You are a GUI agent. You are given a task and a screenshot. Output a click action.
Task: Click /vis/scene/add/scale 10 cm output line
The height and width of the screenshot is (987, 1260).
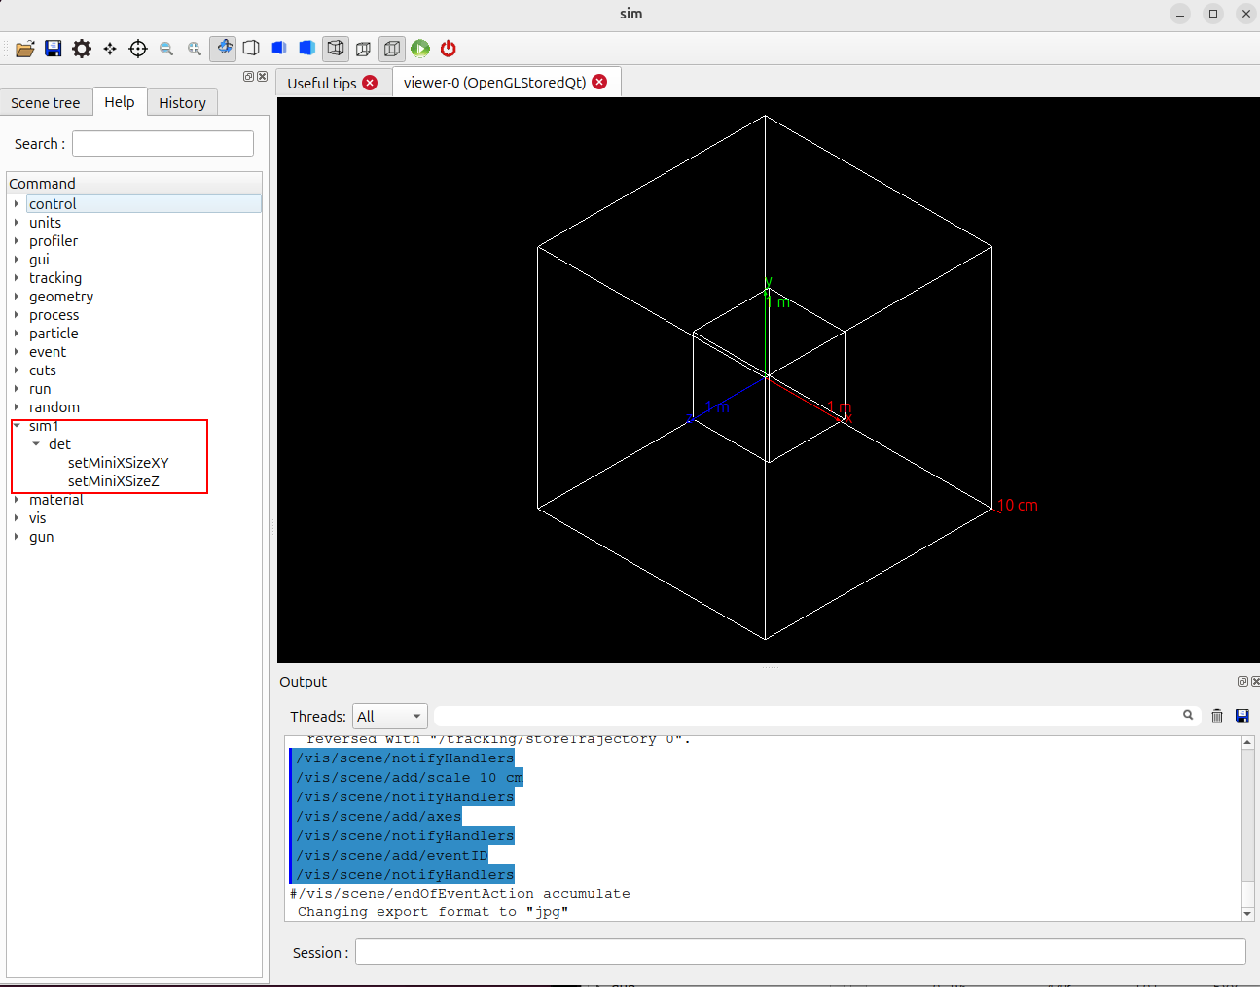[x=410, y=778]
